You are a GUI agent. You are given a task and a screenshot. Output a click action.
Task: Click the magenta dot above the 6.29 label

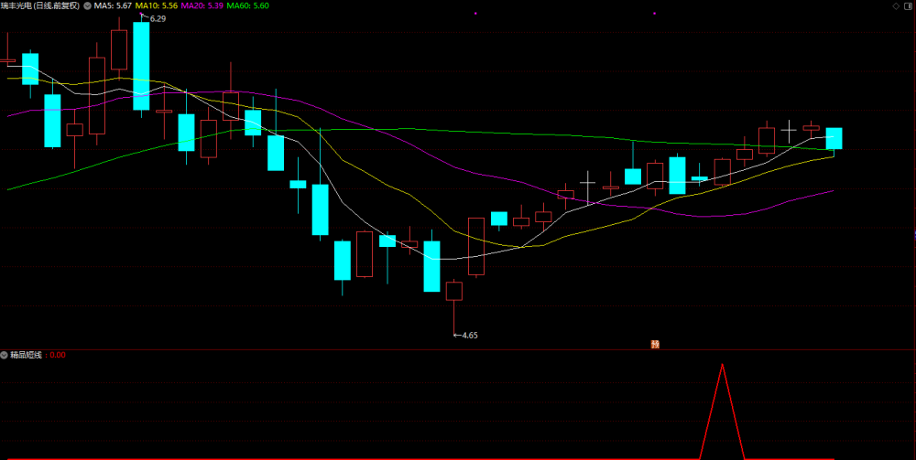click(x=141, y=13)
